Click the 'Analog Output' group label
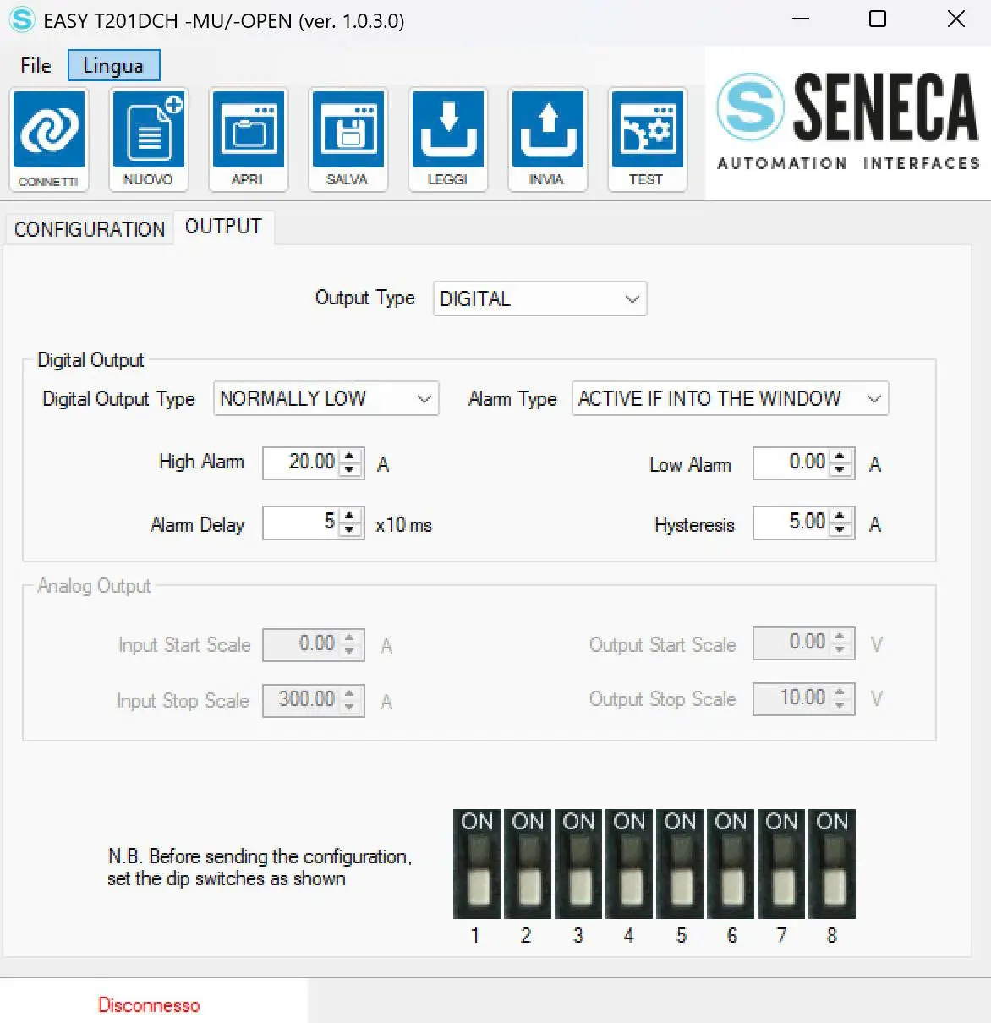The image size is (991, 1023). click(x=94, y=586)
